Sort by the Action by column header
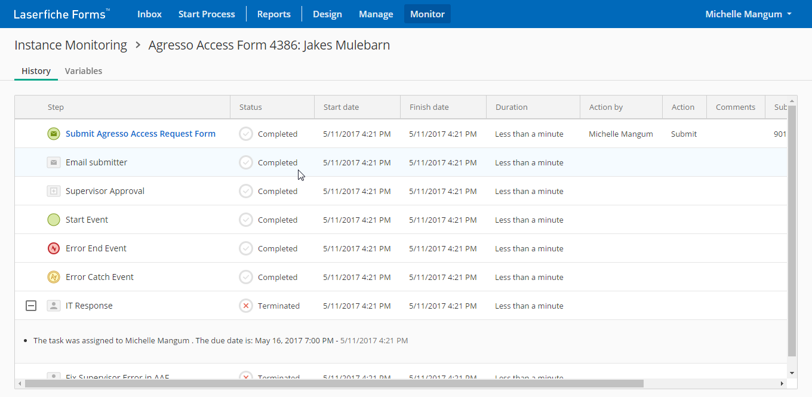This screenshot has height=397, width=812. pos(621,107)
